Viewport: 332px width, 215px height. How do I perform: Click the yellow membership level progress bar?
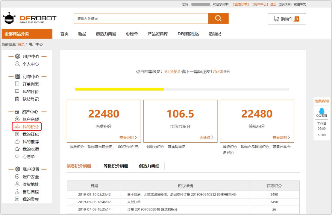(x=119, y=89)
